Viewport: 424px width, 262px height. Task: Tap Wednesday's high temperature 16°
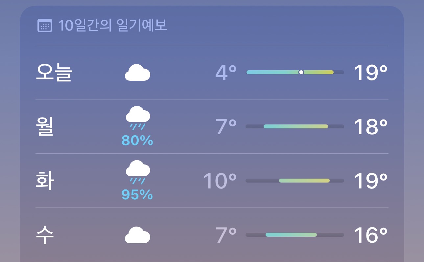pyautogui.click(x=370, y=235)
